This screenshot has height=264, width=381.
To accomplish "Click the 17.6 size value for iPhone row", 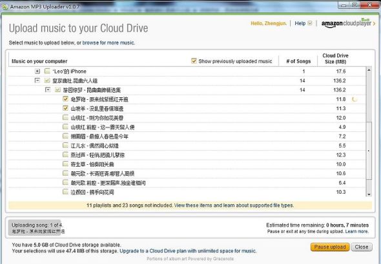I will pyautogui.click(x=341, y=71).
